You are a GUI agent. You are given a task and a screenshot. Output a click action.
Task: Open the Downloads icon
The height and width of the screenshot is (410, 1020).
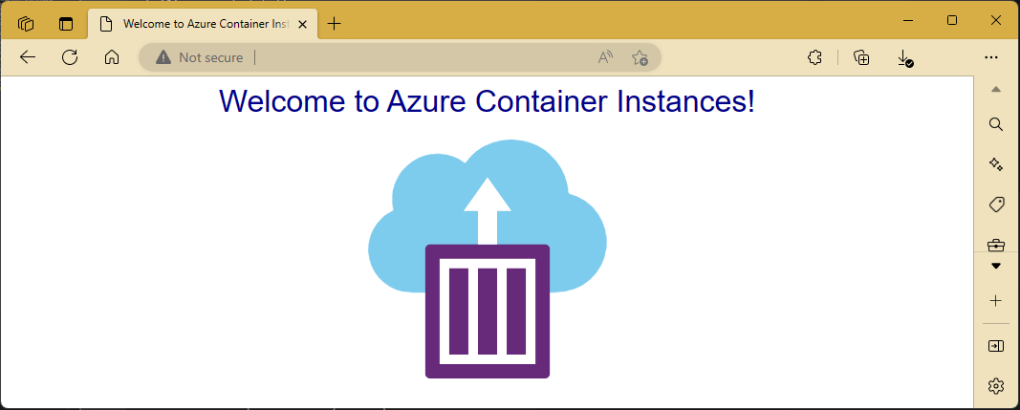[904, 57]
